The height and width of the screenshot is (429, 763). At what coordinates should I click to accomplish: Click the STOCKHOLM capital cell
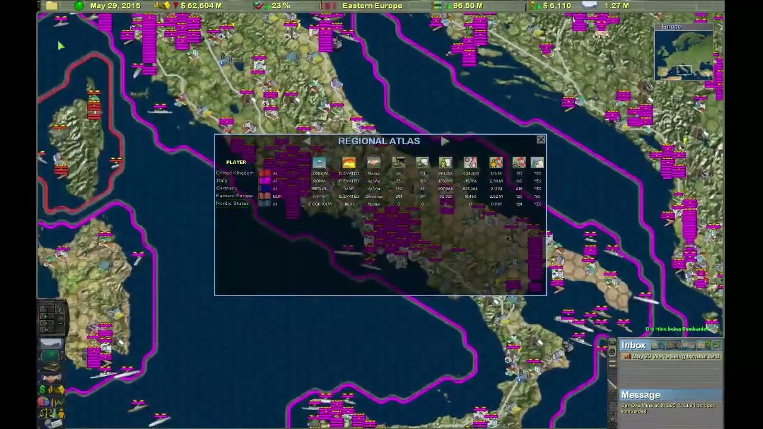[x=320, y=204]
